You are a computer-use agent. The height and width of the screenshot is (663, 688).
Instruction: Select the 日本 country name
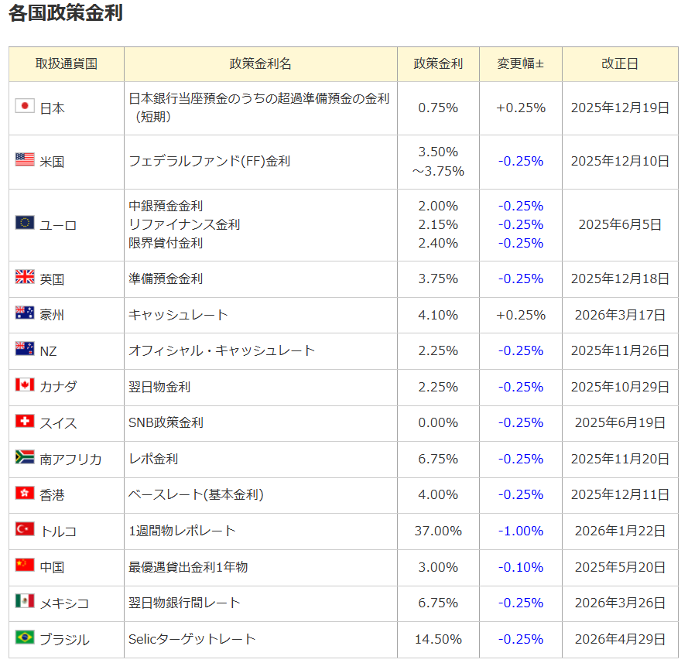tap(52, 108)
